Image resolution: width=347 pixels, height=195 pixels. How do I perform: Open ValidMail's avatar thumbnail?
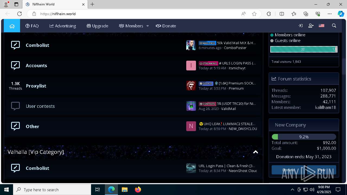[191, 106]
